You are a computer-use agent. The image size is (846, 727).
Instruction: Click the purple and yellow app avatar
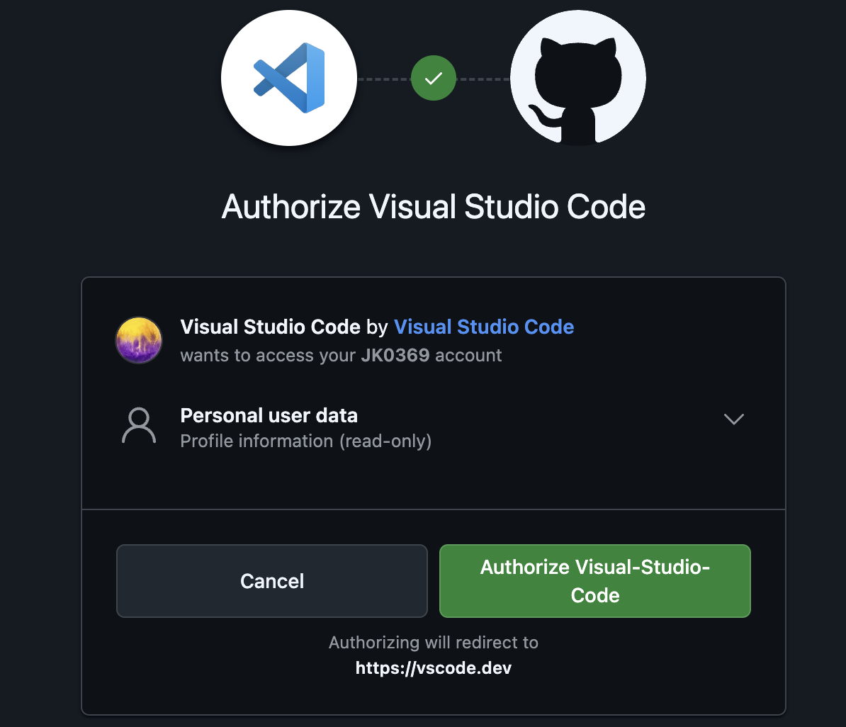139,340
